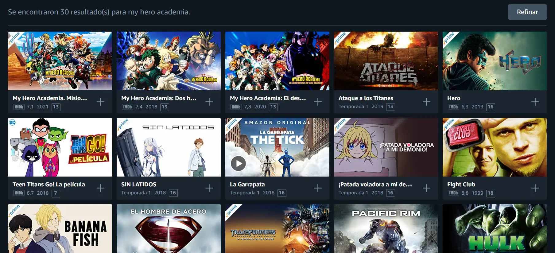Open the Sin Latidos poster thumbnail

[169, 147]
